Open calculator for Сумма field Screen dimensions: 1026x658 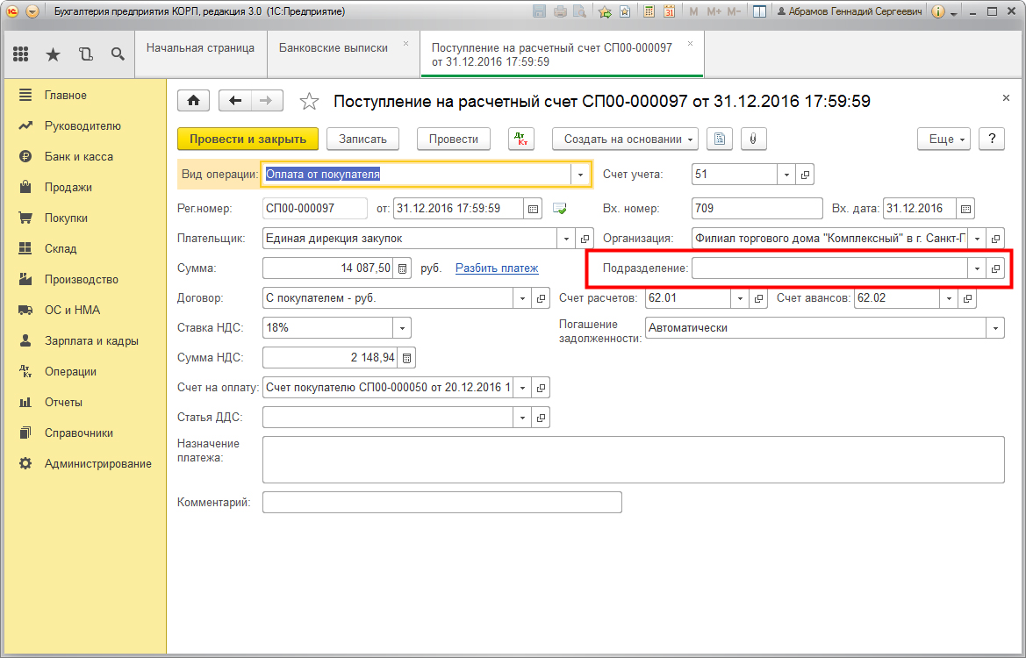[x=403, y=268]
